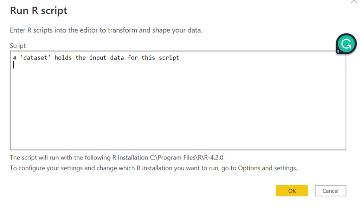This screenshot has height=210, width=360.
Task: Click the green Grammarly icon
Action: [346, 44]
